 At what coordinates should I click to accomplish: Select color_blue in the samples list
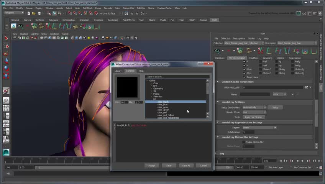(162, 105)
